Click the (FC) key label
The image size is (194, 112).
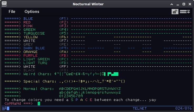[64, 59]
